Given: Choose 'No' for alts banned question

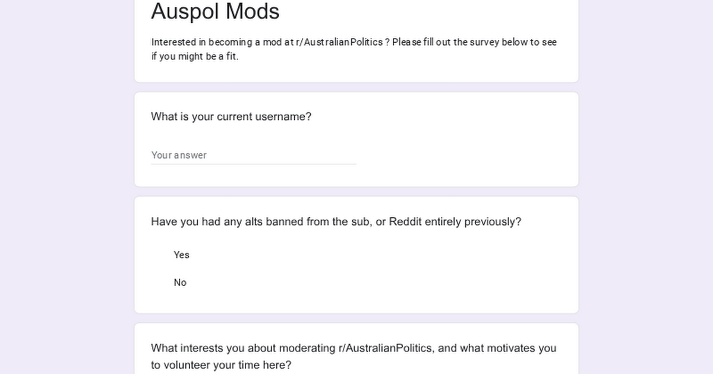Looking at the screenshot, I should [x=180, y=283].
